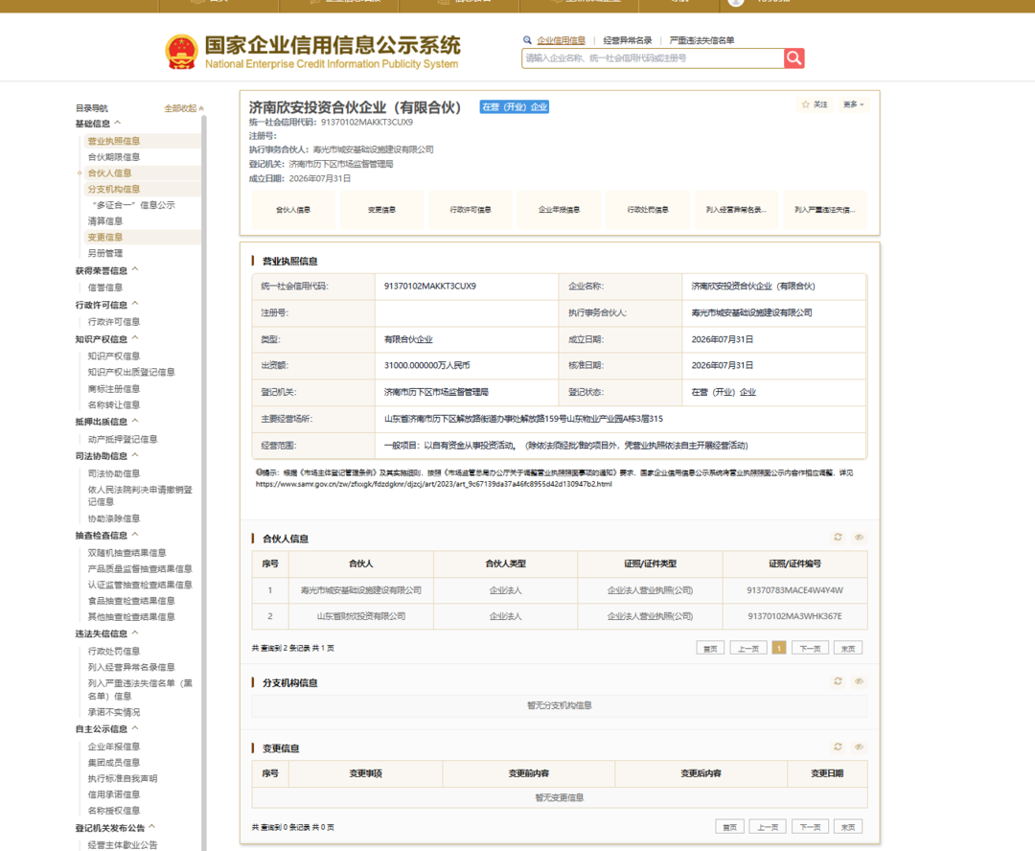
Task: Select the 严重违法失信名单 search tab
Action: 701,40
